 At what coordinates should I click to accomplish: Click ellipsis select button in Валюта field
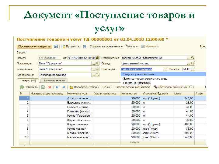[193, 69]
